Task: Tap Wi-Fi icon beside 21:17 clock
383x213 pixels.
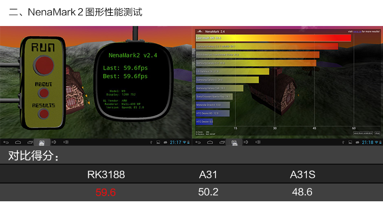Action: [x=185, y=142]
